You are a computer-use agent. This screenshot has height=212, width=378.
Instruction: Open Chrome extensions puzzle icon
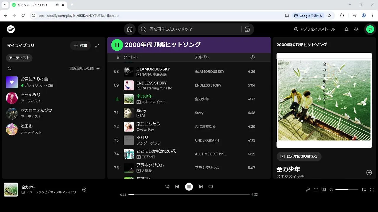pos(342,16)
